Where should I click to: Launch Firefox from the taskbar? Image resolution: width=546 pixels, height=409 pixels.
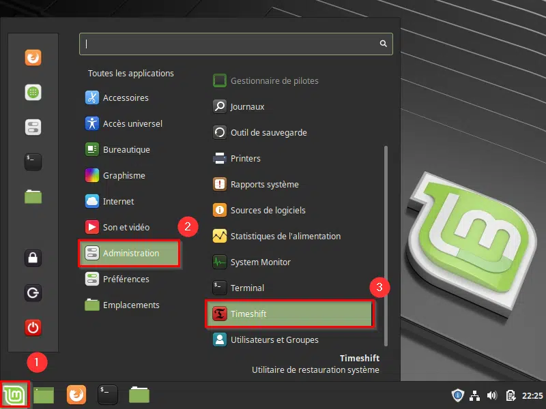pyautogui.click(x=76, y=395)
